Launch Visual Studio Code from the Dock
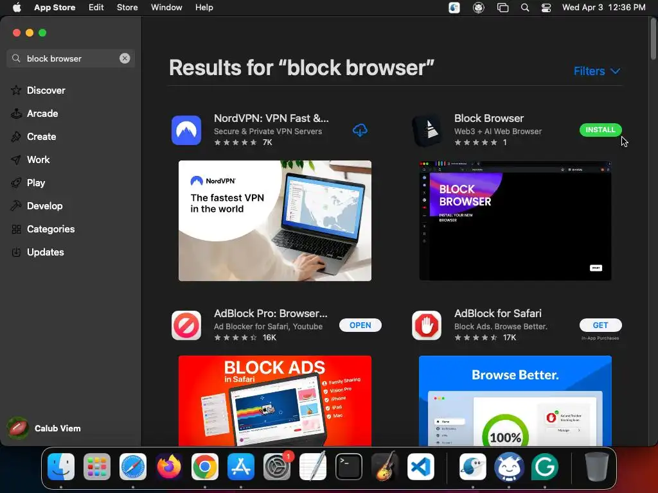The height and width of the screenshot is (493, 658). tap(421, 467)
